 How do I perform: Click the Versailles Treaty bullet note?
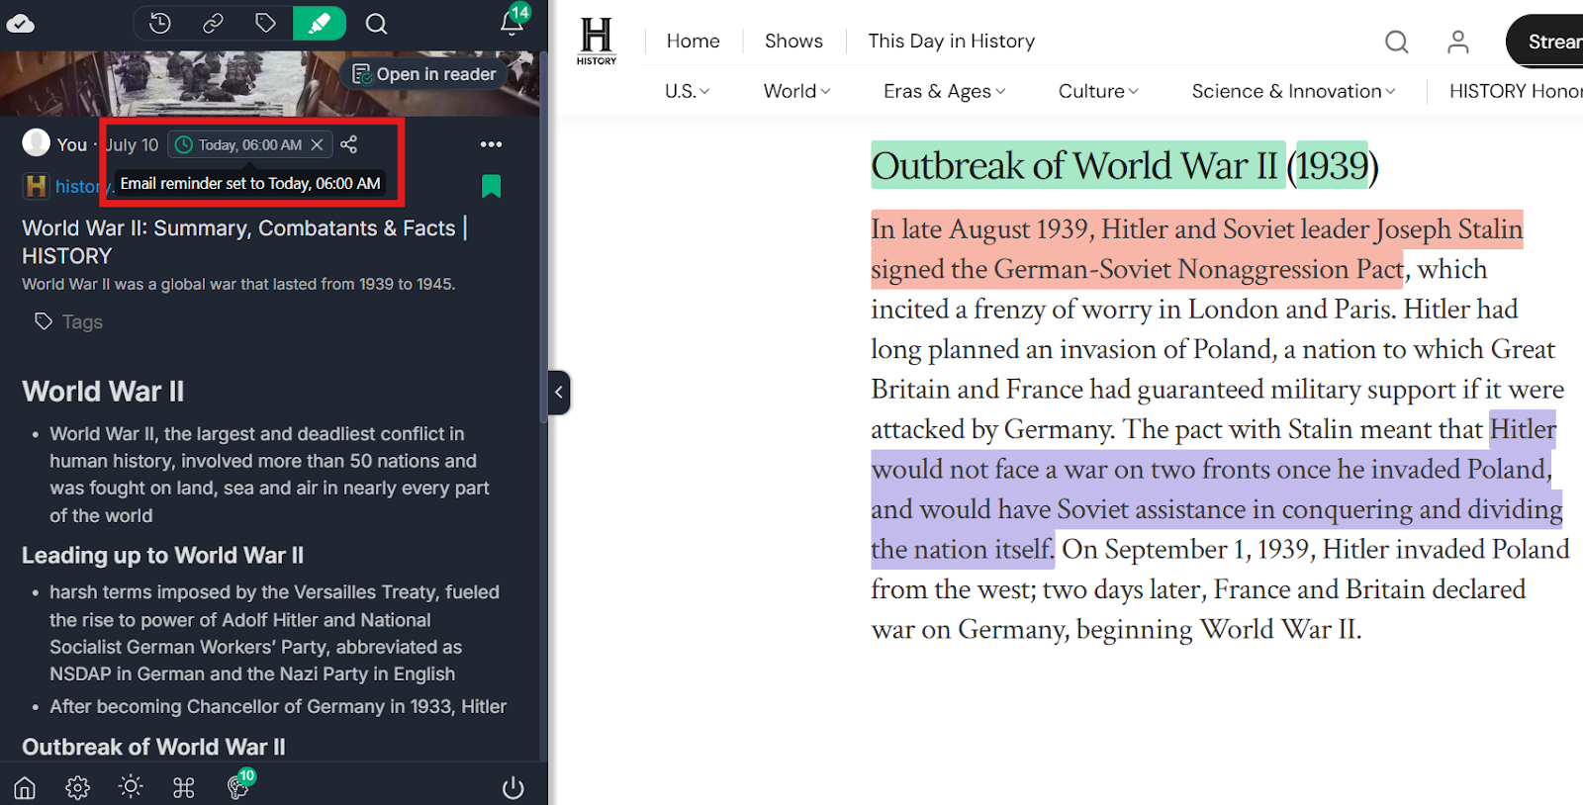274,633
